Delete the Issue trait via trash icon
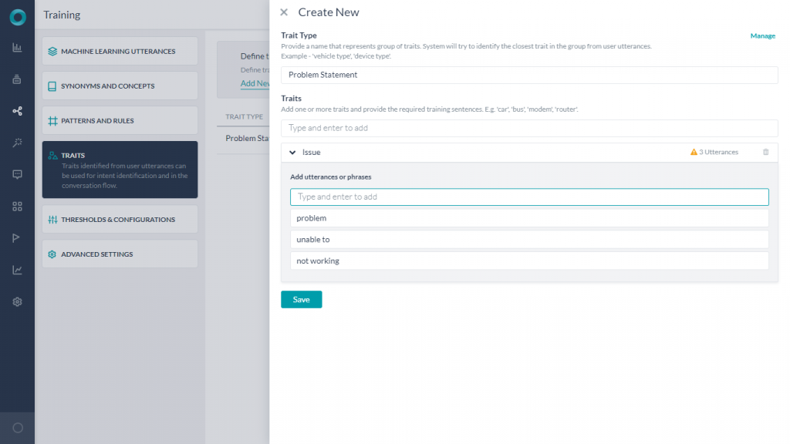Screen dimensions: 790x444 [765, 152]
